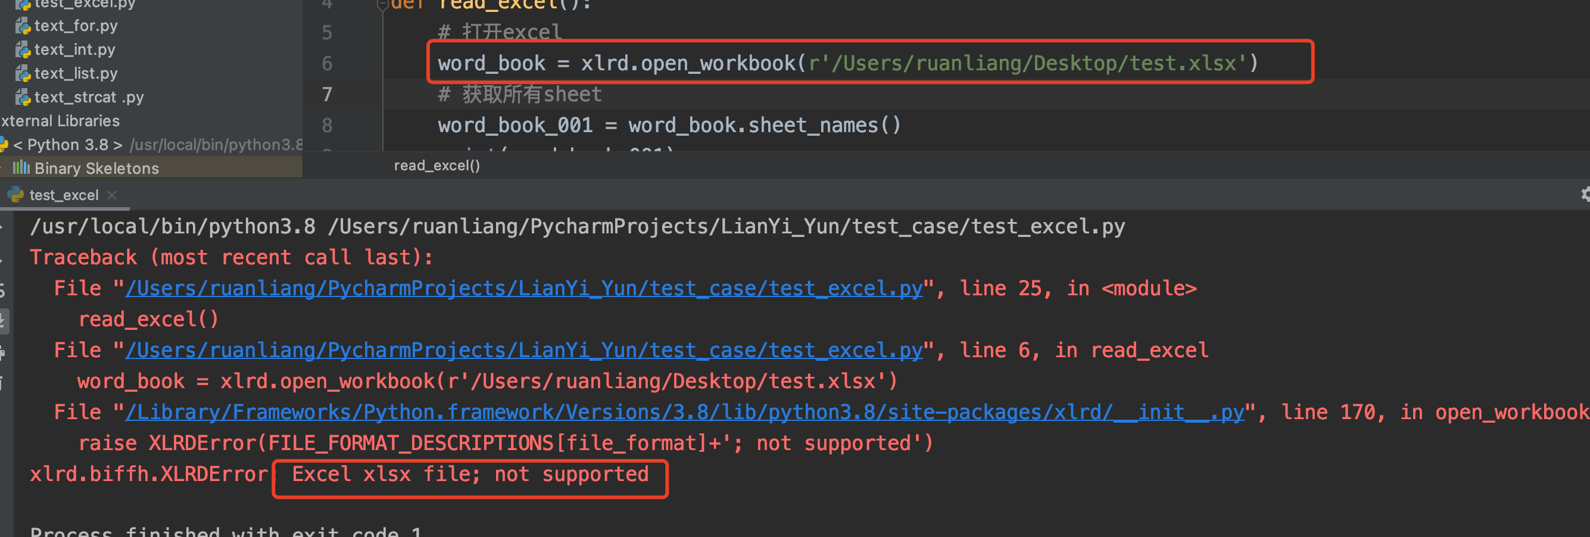Click the Python file icon beside text_for.py
This screenshot has width=1590, height=537.
tap(23, 26)
